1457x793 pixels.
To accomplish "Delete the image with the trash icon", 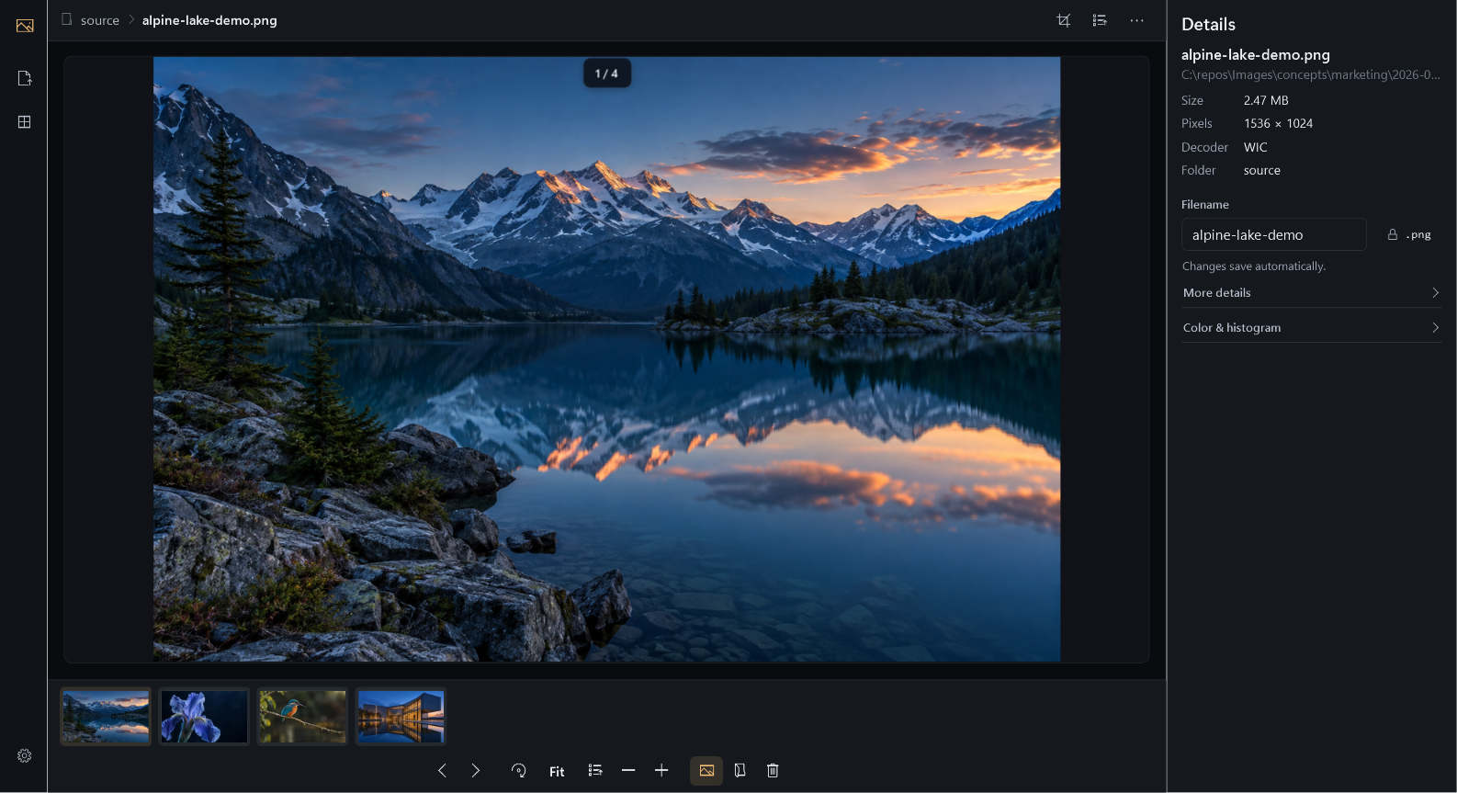I will coord(773,771).
